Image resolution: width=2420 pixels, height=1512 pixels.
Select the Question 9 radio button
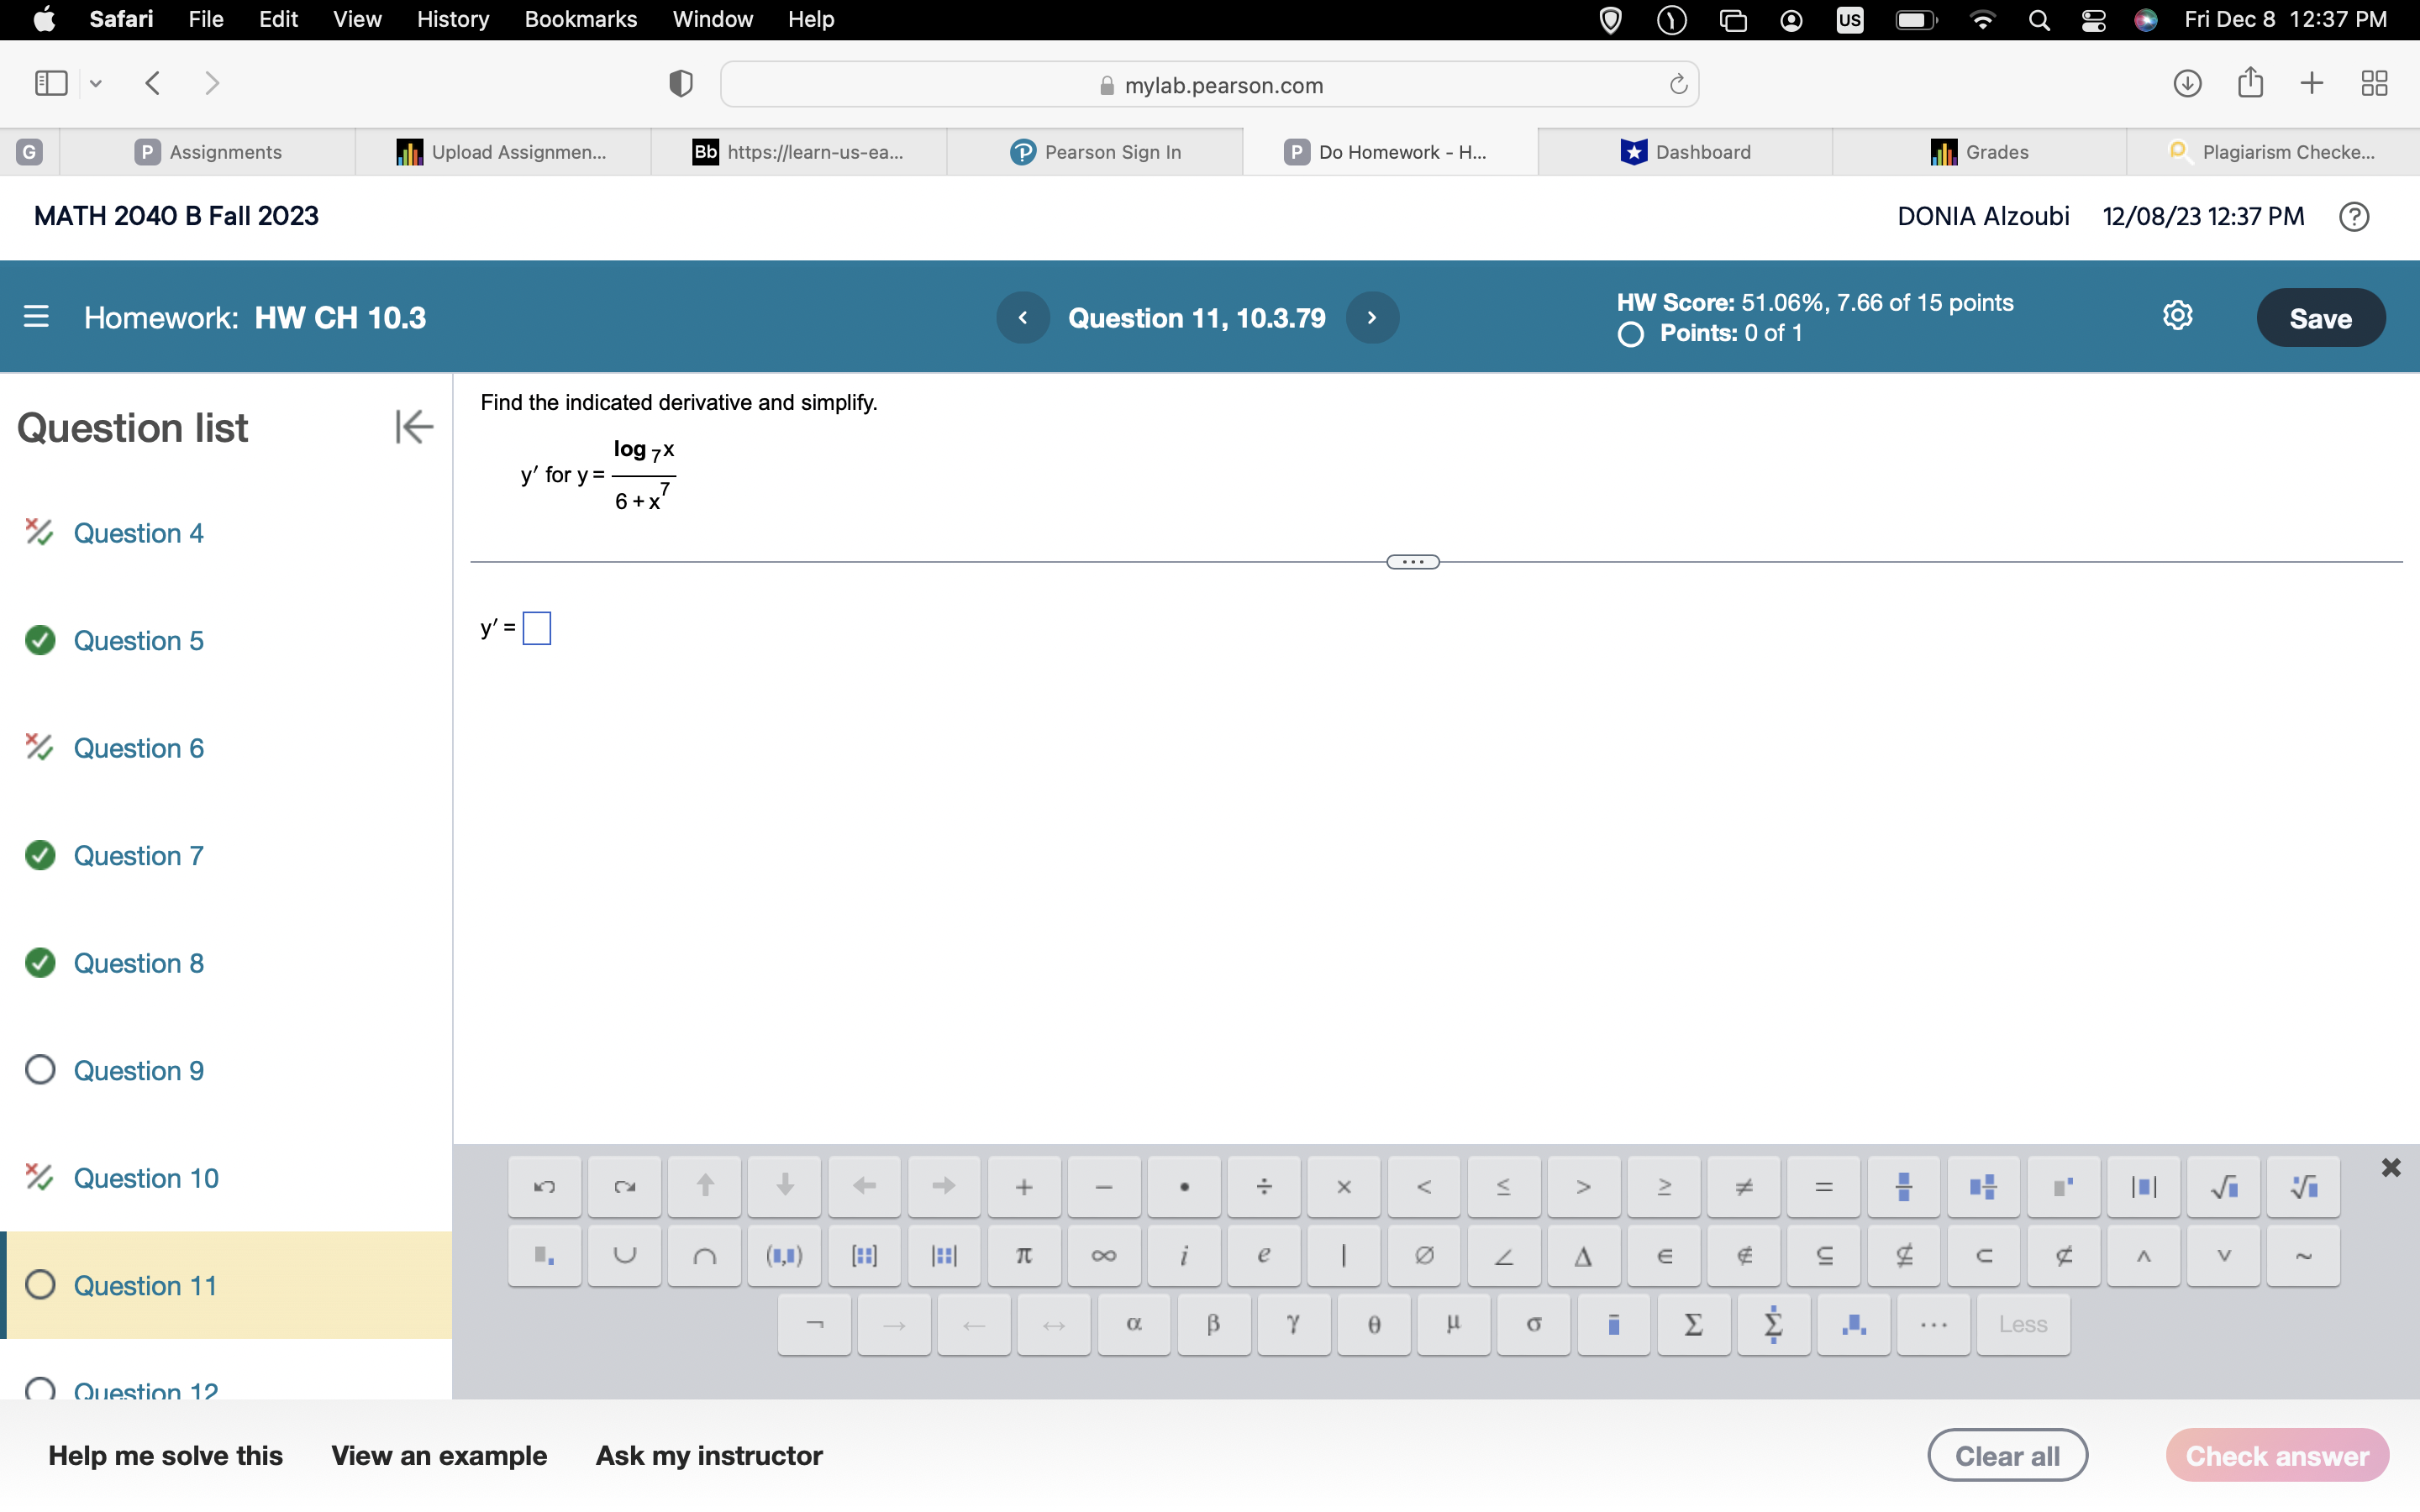(40, 1070)
